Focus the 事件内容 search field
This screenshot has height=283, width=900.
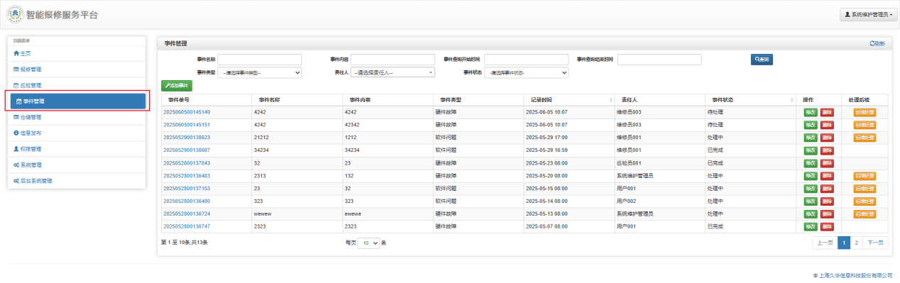(x=393, y=60)
